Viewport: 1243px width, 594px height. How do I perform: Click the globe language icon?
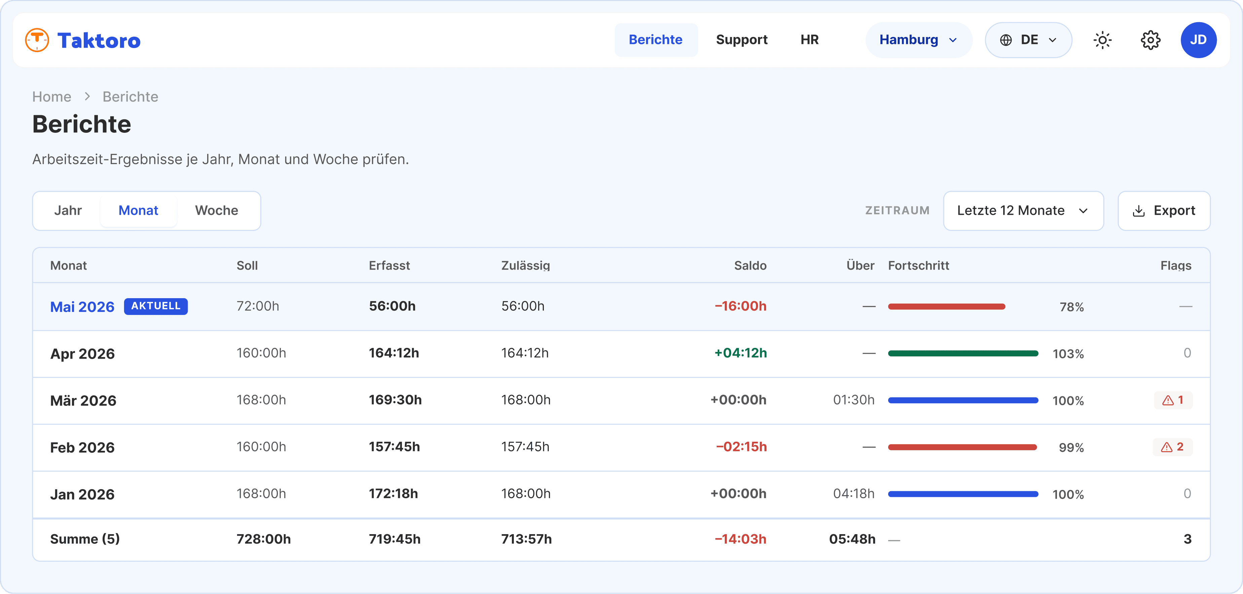coord(1006,40)
